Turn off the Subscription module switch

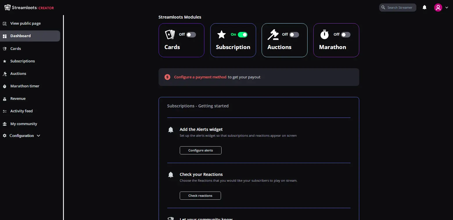(242, 35)
